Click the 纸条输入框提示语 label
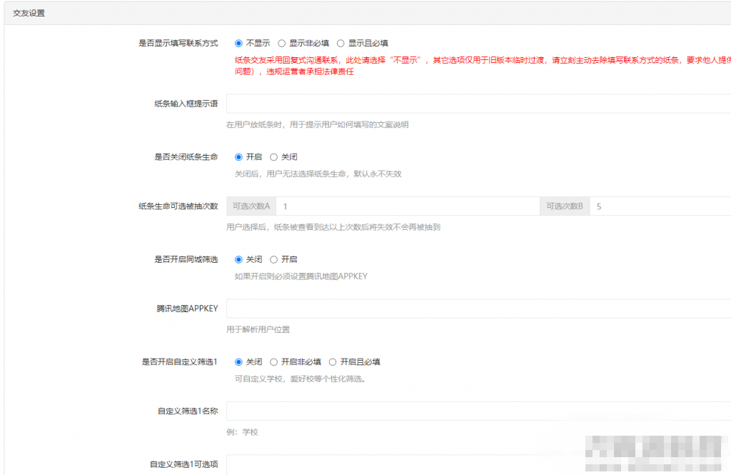 186,104
